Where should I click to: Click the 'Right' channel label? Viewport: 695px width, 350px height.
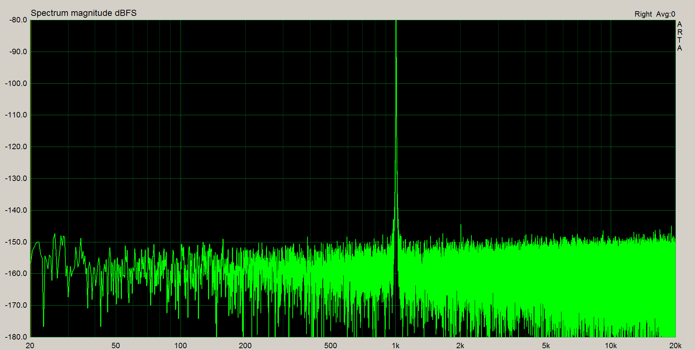(643, 14)
